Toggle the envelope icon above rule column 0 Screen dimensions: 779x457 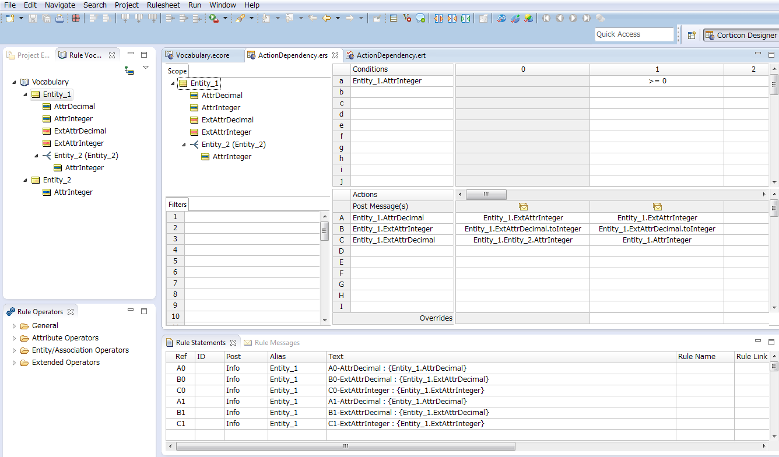(523, 206)
